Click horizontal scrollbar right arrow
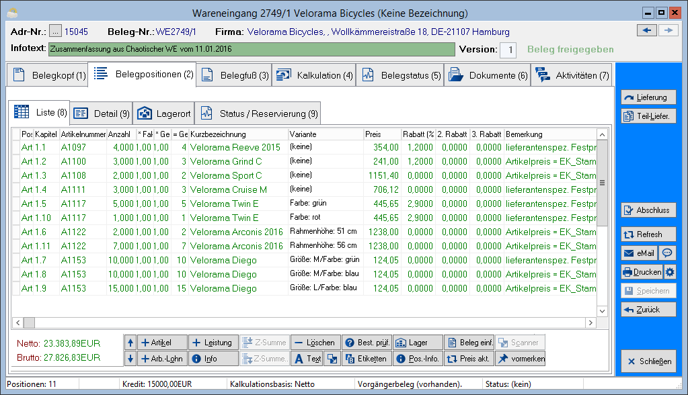 point(590,322)
